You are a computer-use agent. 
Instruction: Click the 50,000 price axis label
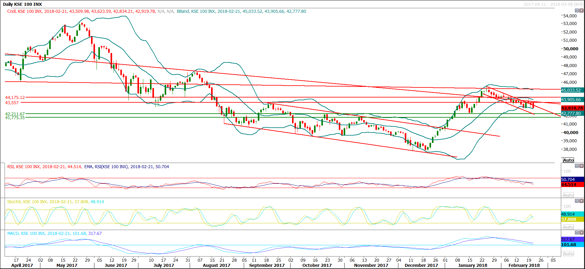click(571, 49)
